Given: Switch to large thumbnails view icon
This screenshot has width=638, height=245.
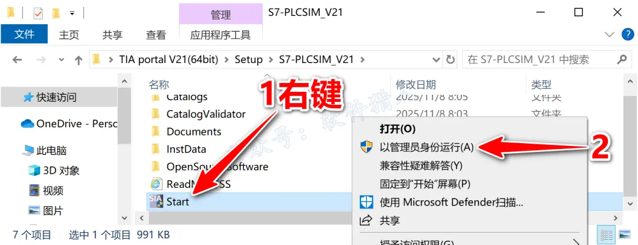Looking at the screenshot, I should 624,235.
